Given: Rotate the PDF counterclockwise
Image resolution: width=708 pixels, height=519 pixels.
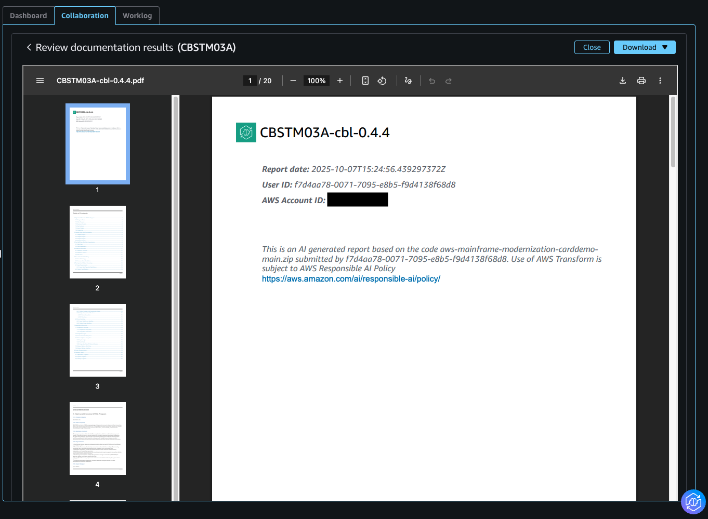Looking at the screenshot, I should 382,81.
